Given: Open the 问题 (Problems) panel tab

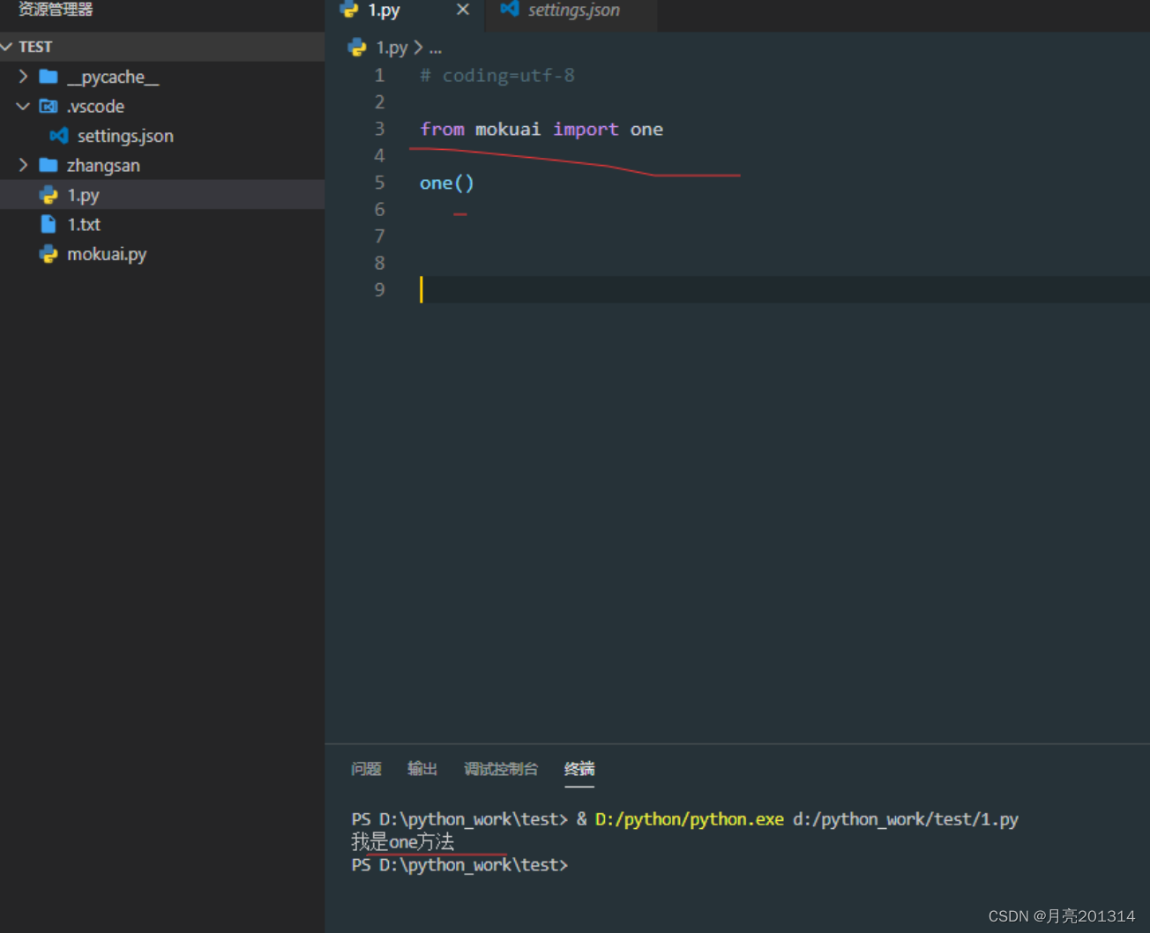Looking at the screenshot, I should coord(366,769).
